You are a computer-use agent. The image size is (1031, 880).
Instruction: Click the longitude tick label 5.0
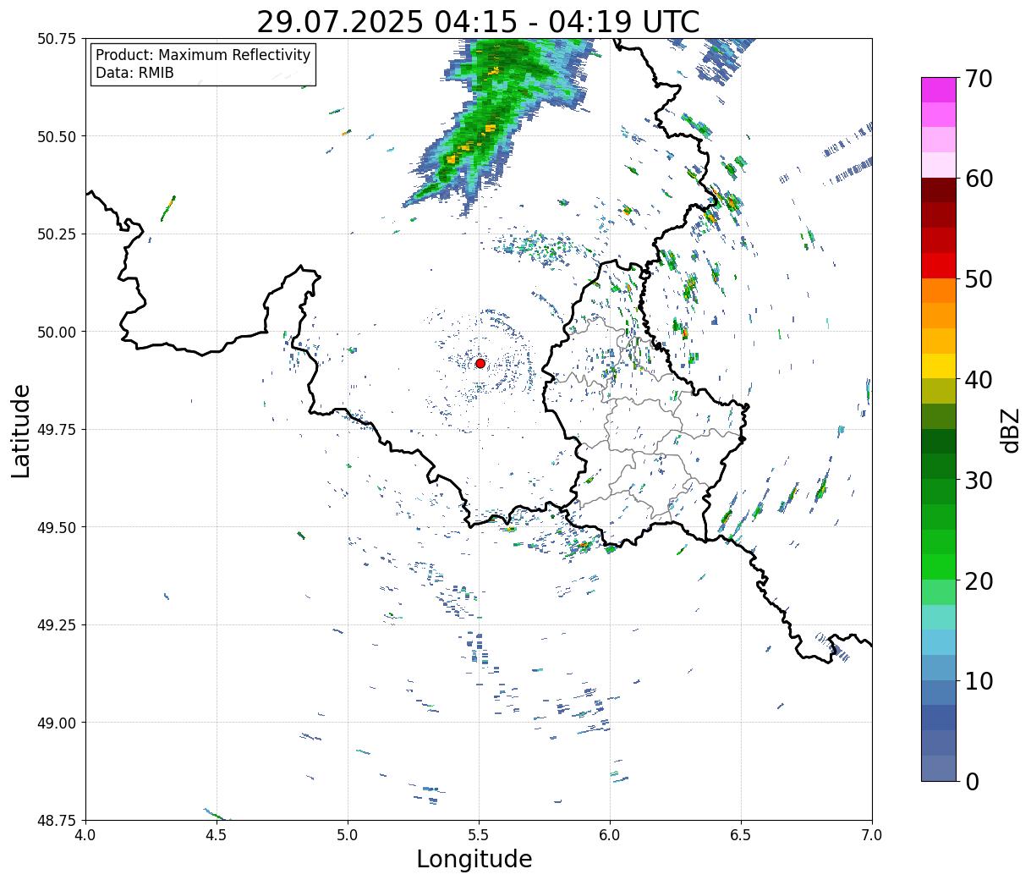pyautogui.click(x=348, y=835)
